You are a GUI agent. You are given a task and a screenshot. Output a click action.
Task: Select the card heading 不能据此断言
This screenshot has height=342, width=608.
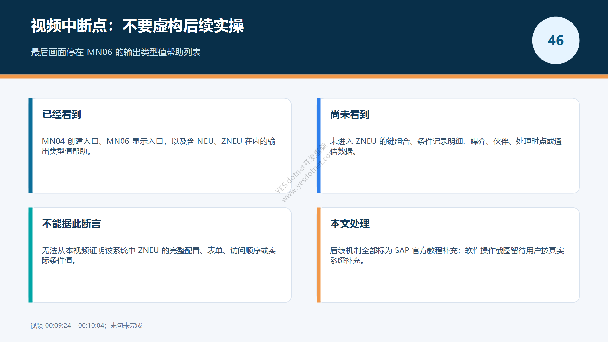[x=72, y=224]
